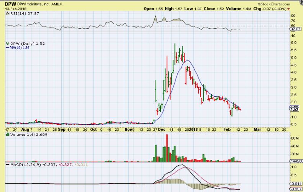Click the Open 1.55 value
The image size is (303, 192).
click(x=153, y=9)
